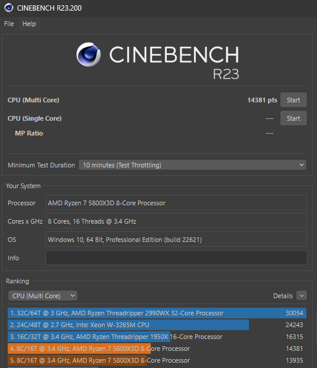The width and height of the screenshot is (317, 368).
Task: Select the Intel Xeon W-3265M ranking entry
Action: [157, 325]
